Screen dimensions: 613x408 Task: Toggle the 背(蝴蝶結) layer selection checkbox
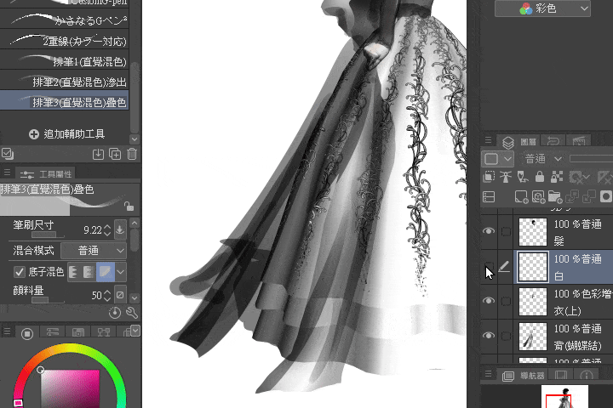point(506,336)
